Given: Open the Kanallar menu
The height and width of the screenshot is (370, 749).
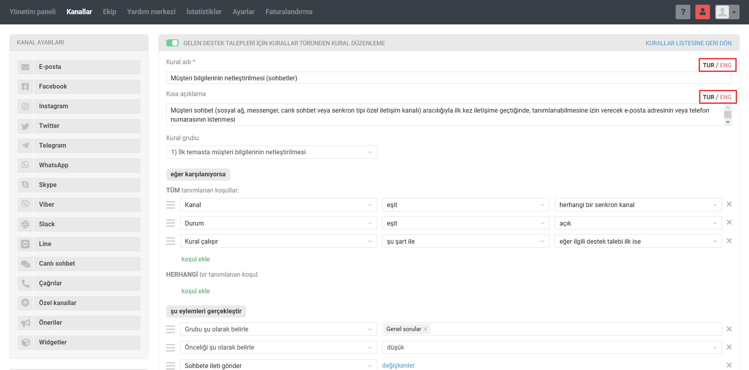Looking at the screenshot, I should 79,12.
